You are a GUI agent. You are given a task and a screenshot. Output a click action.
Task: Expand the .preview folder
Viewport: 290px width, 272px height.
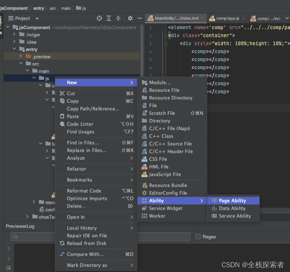21,56
